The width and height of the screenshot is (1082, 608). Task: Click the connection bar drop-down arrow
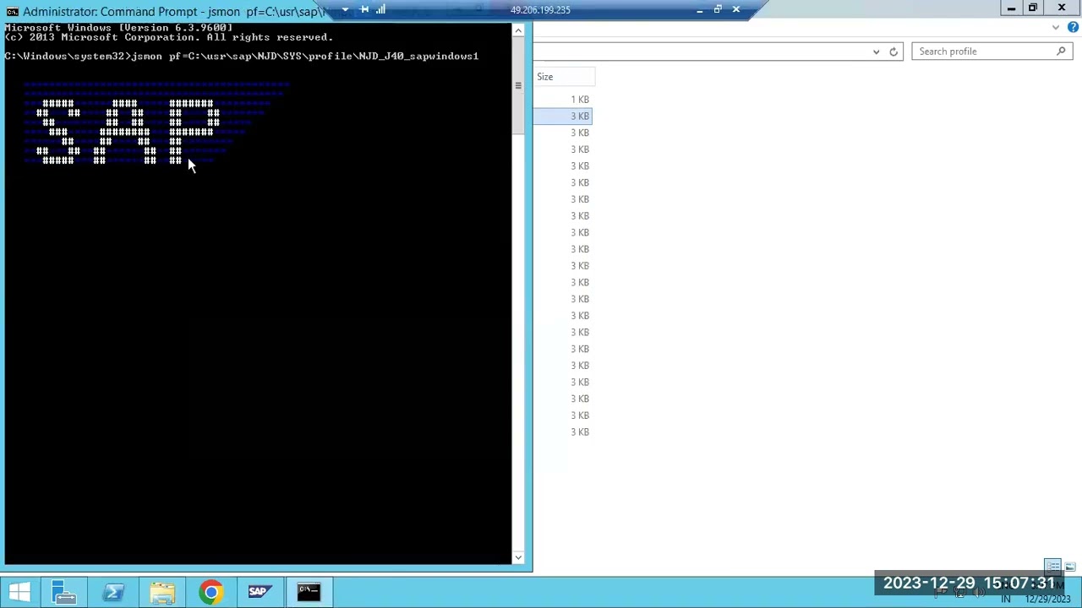pos(345,9)
